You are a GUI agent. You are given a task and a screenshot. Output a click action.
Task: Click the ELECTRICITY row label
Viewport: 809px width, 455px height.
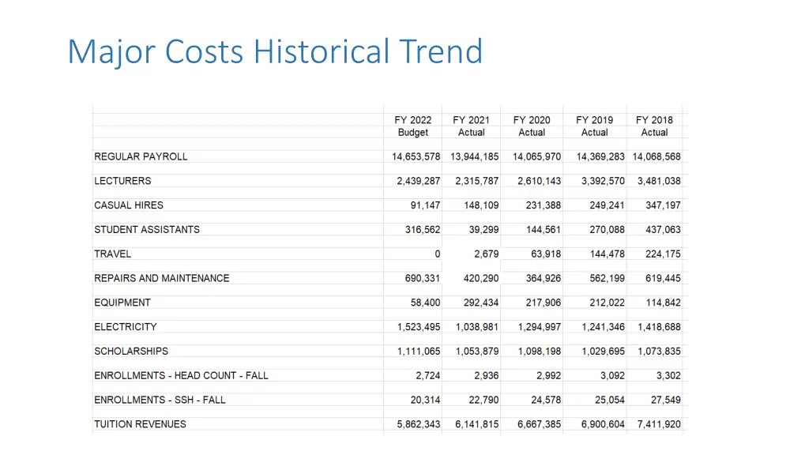coord(126,326)
